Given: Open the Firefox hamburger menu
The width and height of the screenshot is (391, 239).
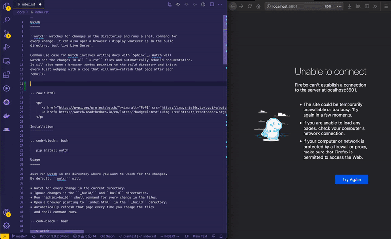Looking at the screenshot, I should pyautogui.click(x=386, y=6).
